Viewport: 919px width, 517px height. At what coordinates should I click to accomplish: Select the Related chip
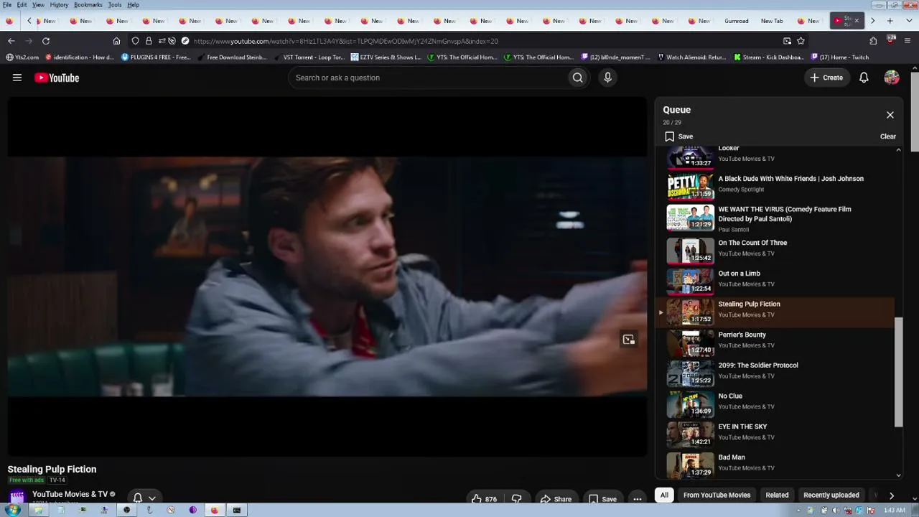point(777,495)
